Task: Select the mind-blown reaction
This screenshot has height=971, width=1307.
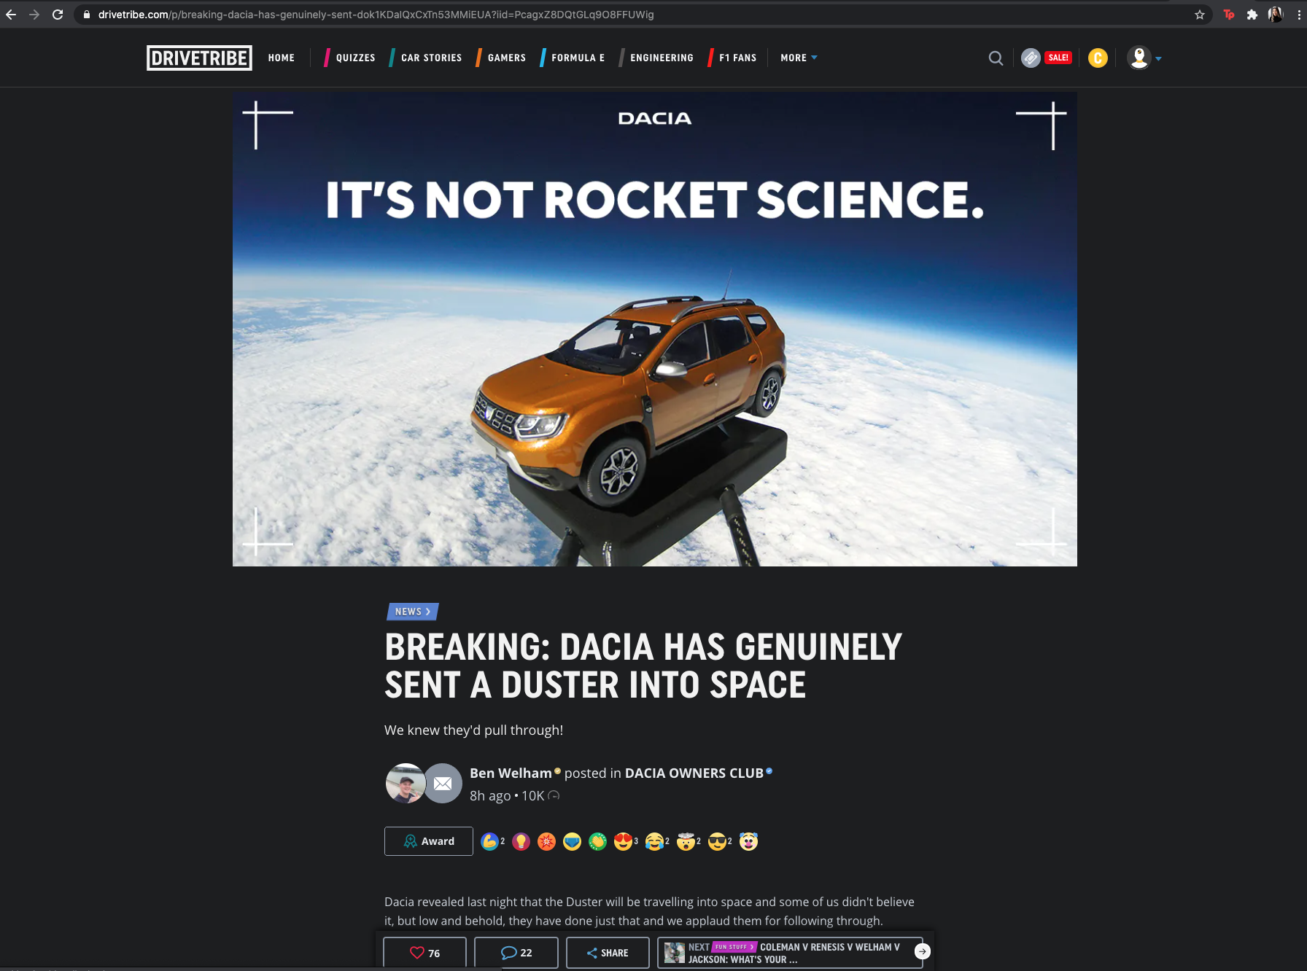Action: coord(686,842)
